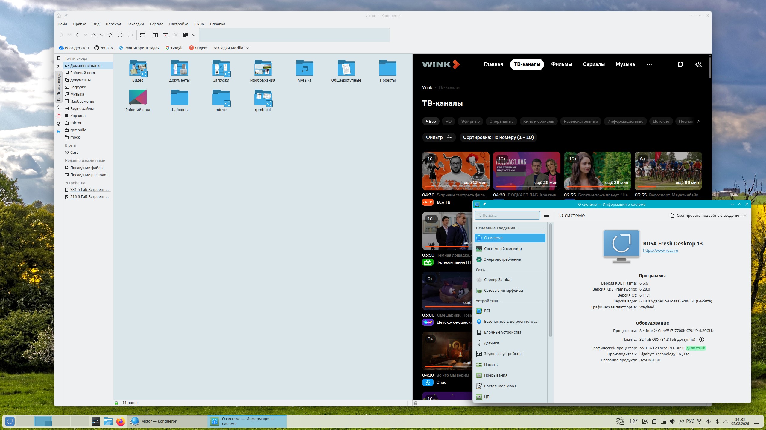Screen dimensions: 766x430
Task: Click the Konqueror address bar
Action: click(x=294, y=35)
